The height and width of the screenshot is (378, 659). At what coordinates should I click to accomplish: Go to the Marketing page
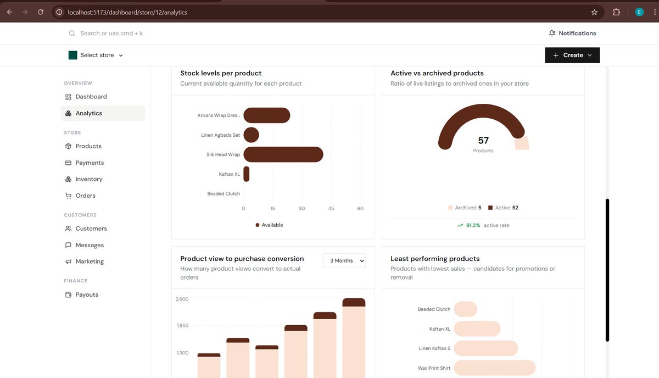(x=103, y=262)
